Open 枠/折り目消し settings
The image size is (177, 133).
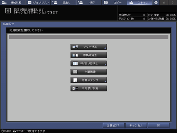[x=89, y=63]
